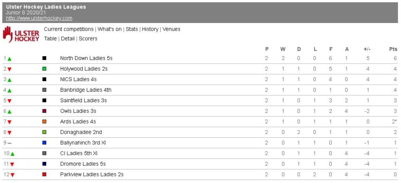This screenshot has height=183, width=401.
Task: Select team Saintfield Ladies 3s
Action: [x=83, y=101]
